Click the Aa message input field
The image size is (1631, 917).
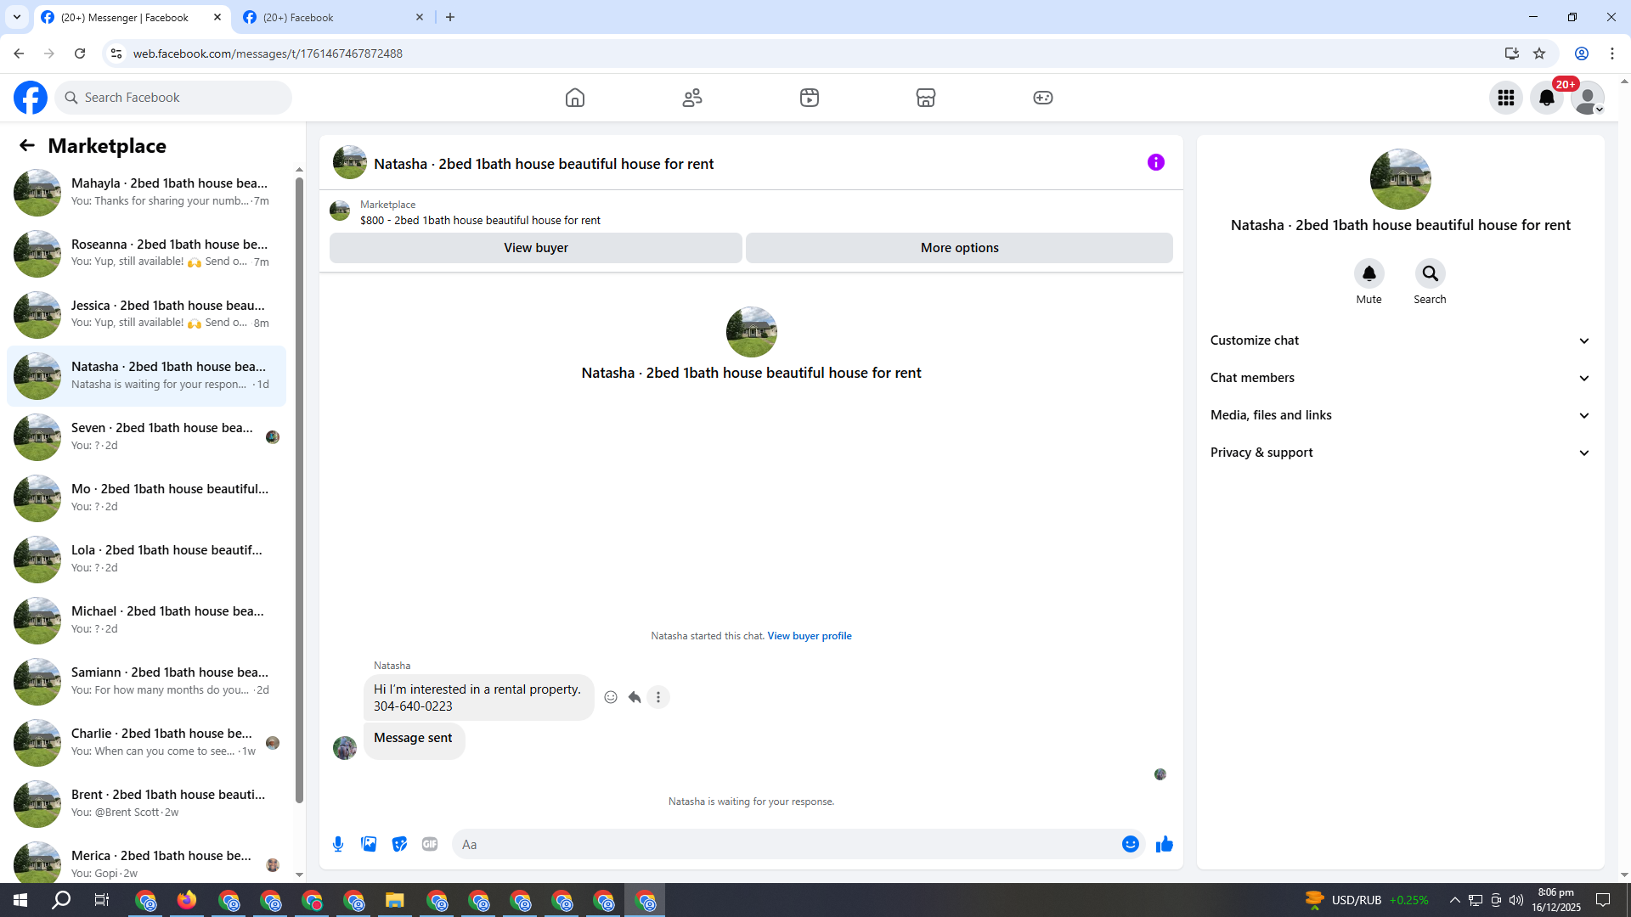(x=786, y=844)
